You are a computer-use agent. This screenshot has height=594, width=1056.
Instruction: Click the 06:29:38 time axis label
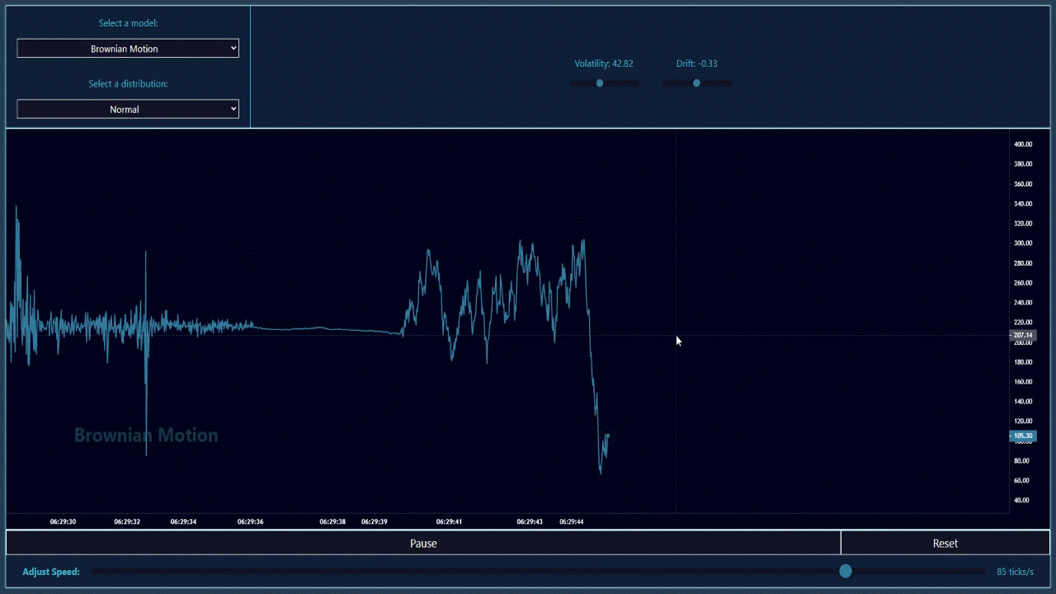(332, 521)
